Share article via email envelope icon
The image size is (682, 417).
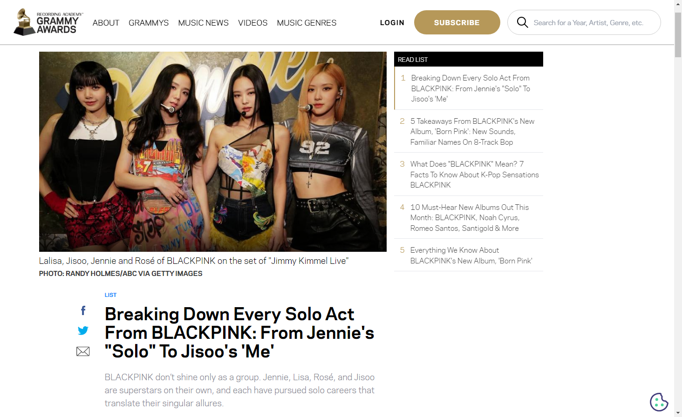[x=83, y=351]
